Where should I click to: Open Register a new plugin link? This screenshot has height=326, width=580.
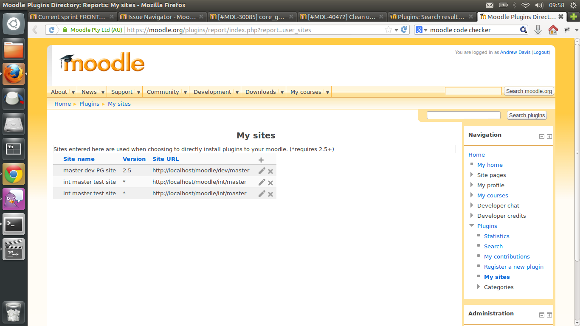click(x=514, y=267)
